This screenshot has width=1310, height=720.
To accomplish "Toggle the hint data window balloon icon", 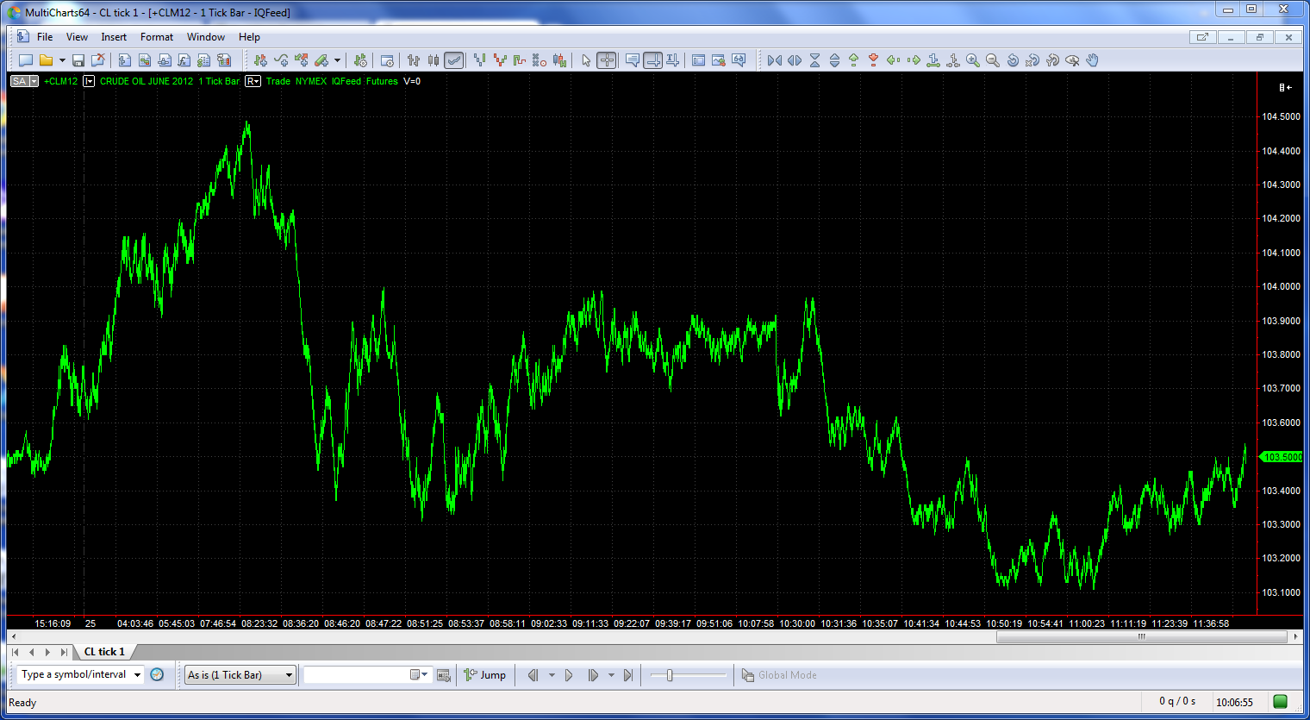I will pyautogui.click(x=633, y=60).
